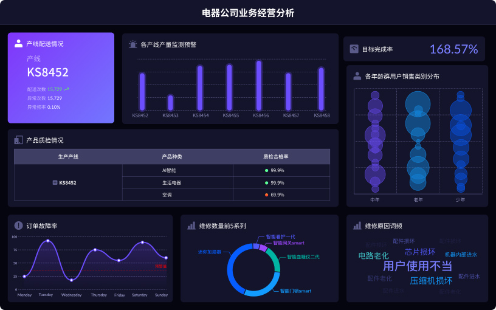
Task: Click the 生产产线 column header
Action: coord(68,156)
